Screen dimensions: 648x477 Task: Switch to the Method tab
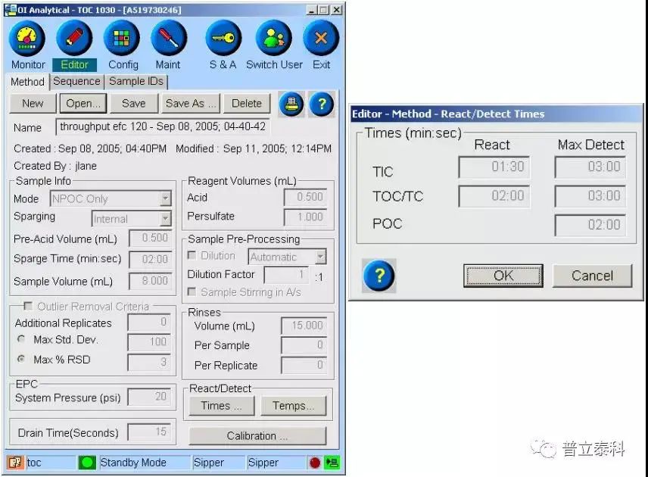pos(27,82)
